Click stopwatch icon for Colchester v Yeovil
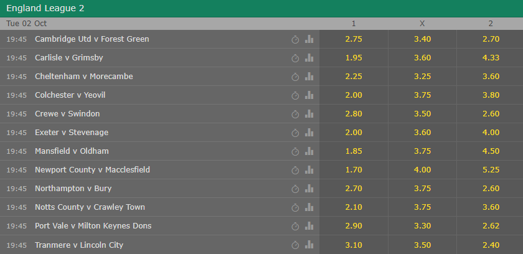Screen dimensions: 523x254 295,95
